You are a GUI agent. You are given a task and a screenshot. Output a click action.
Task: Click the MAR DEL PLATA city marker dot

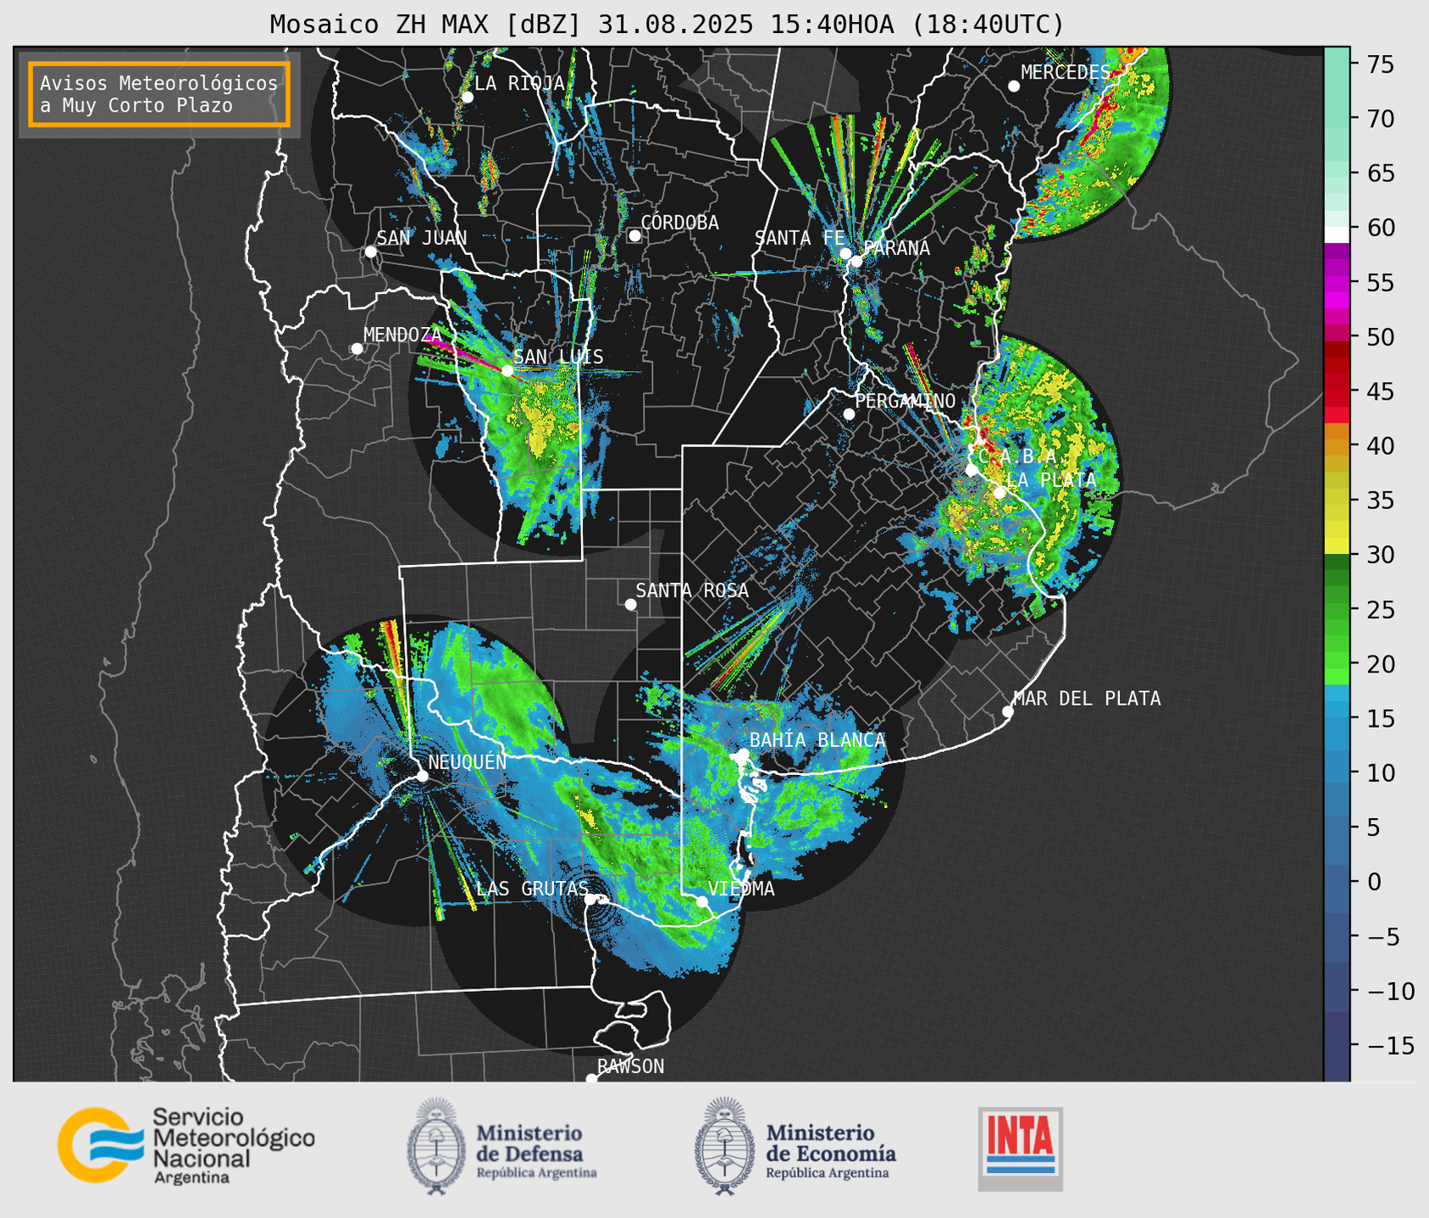coord(1008,711)
